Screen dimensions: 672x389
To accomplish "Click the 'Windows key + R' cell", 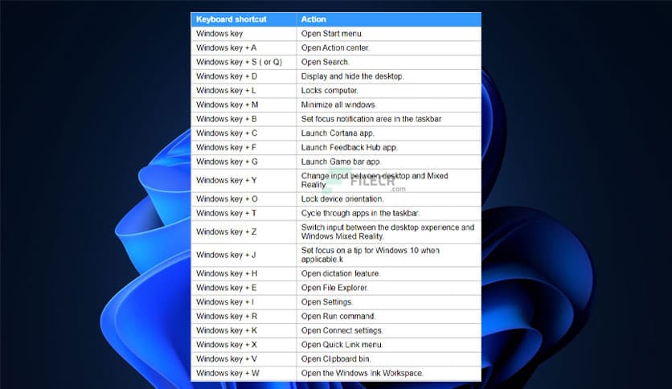I will 244,316.
